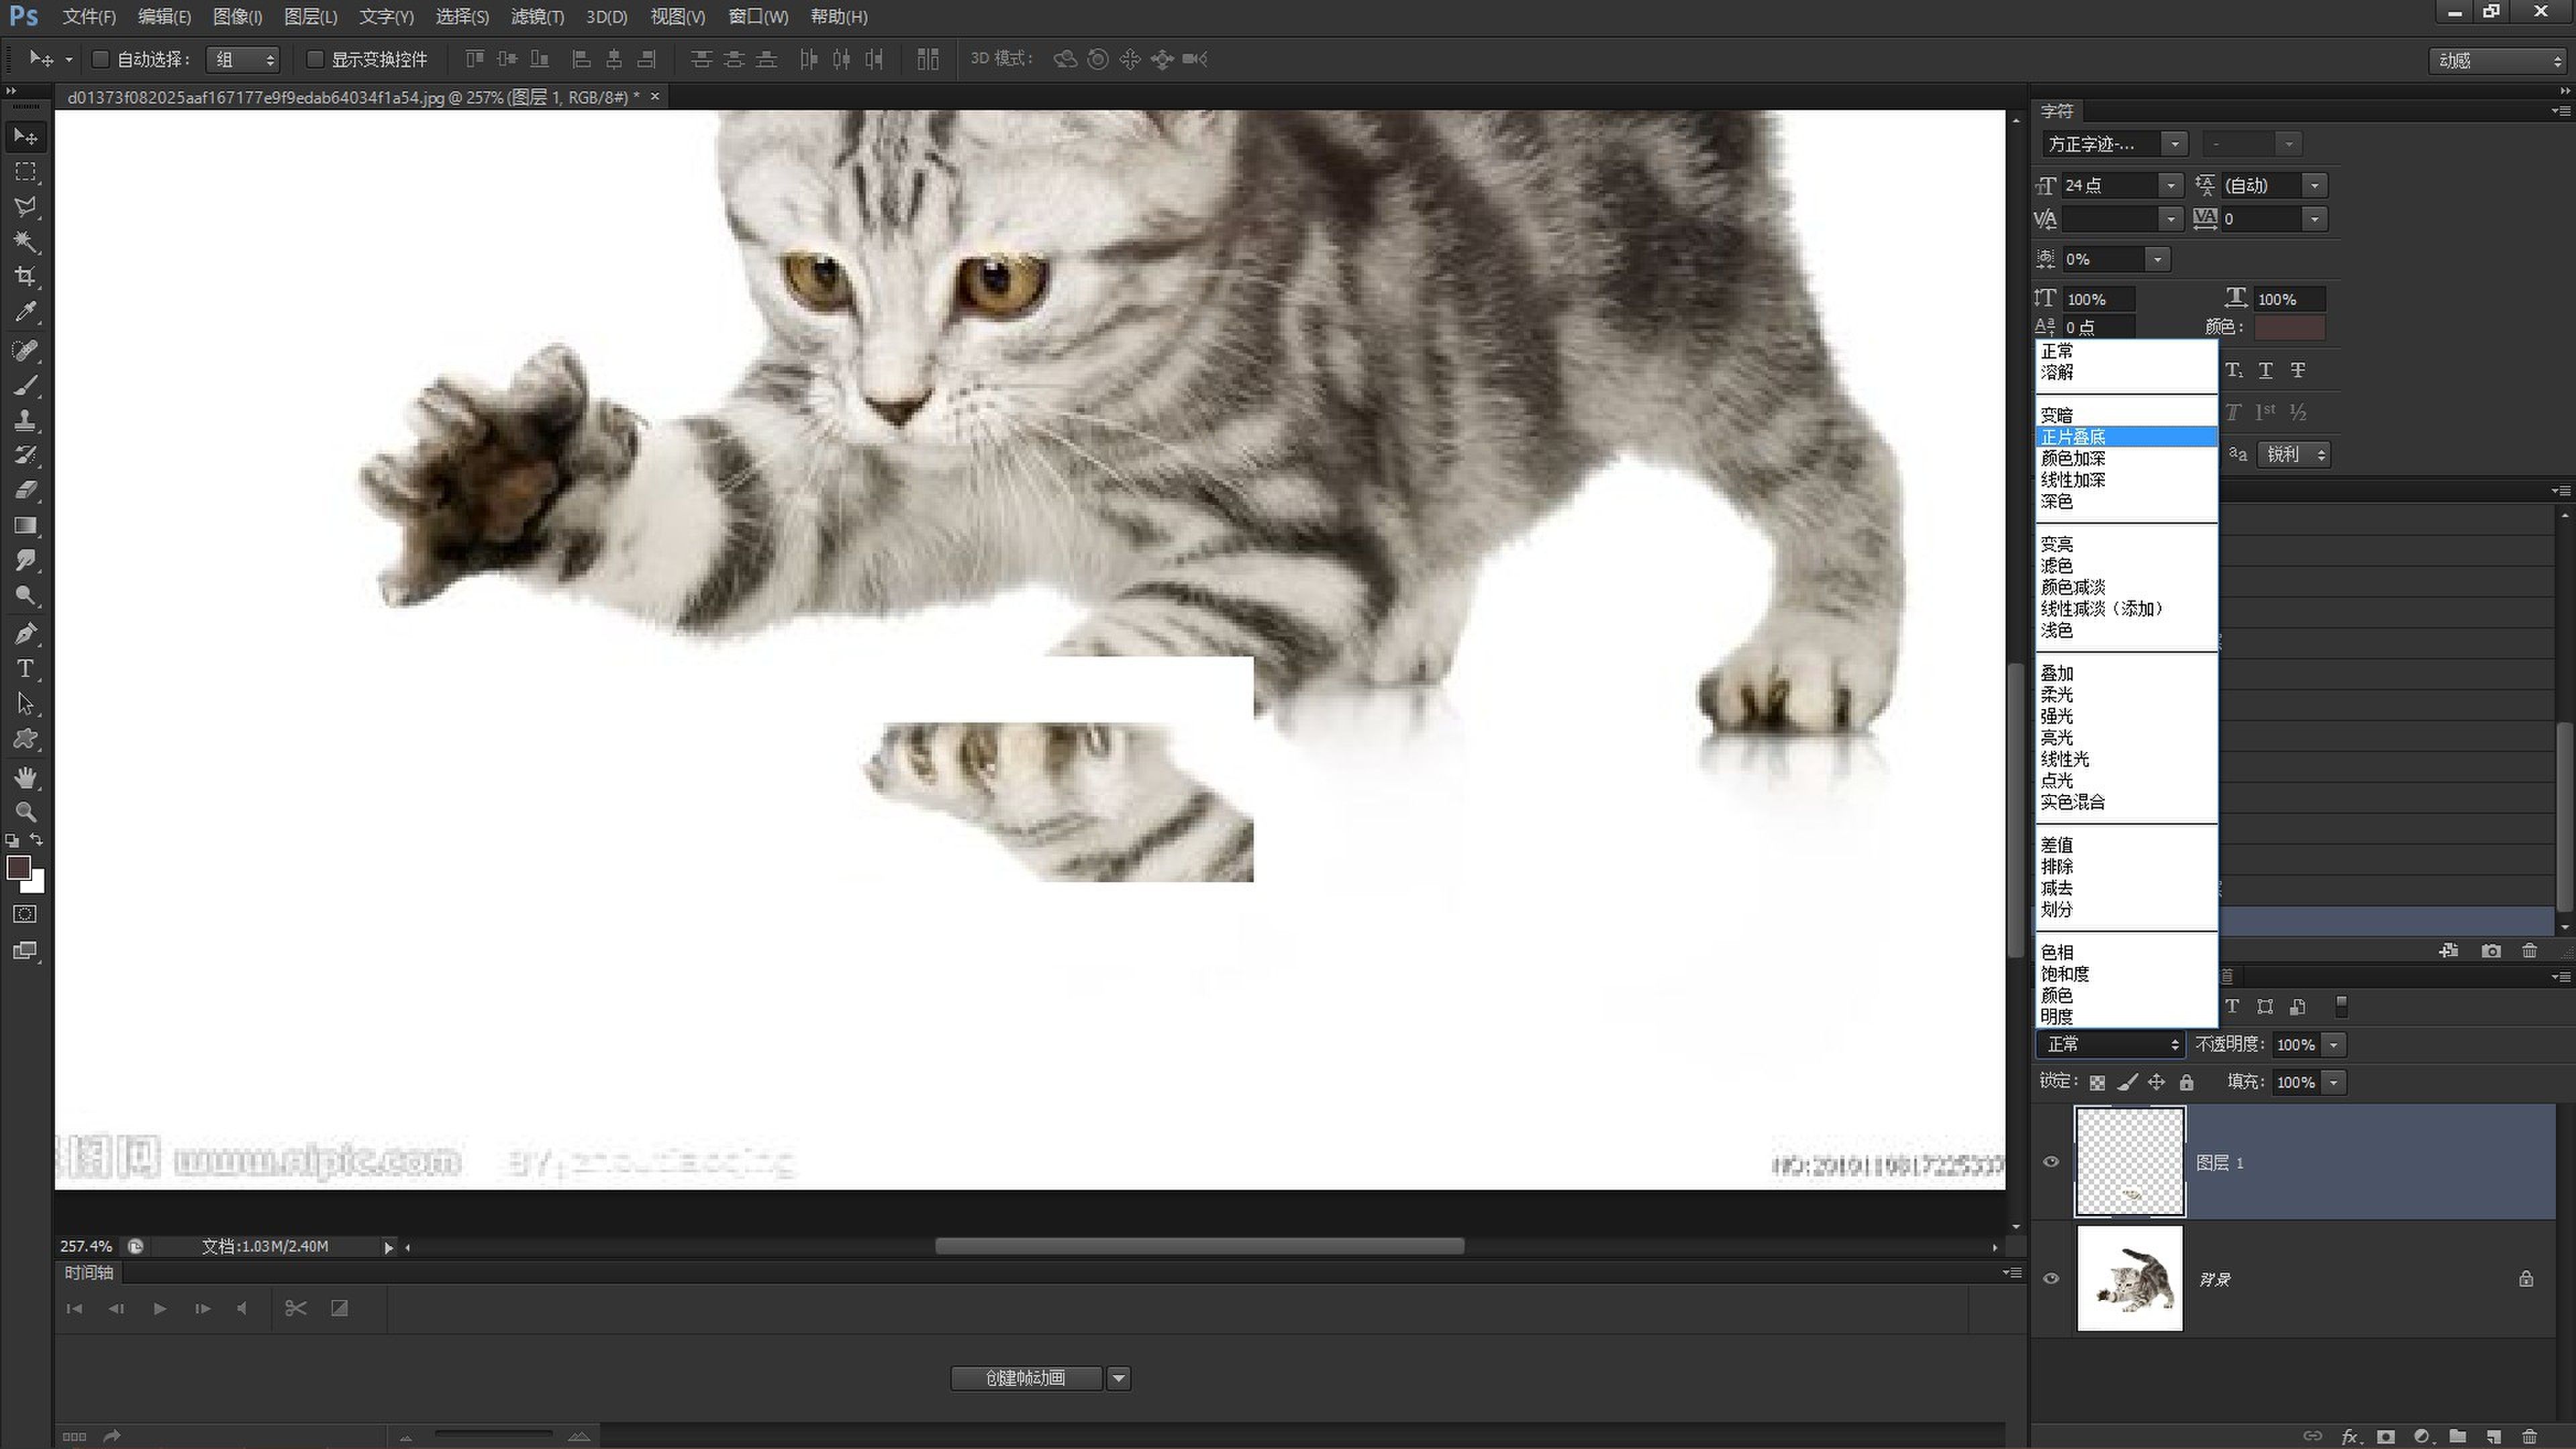This screenshot has height=1449, width=2576.
Task: Click the canvas horizontal scrollbar
Action: 1199,1246
